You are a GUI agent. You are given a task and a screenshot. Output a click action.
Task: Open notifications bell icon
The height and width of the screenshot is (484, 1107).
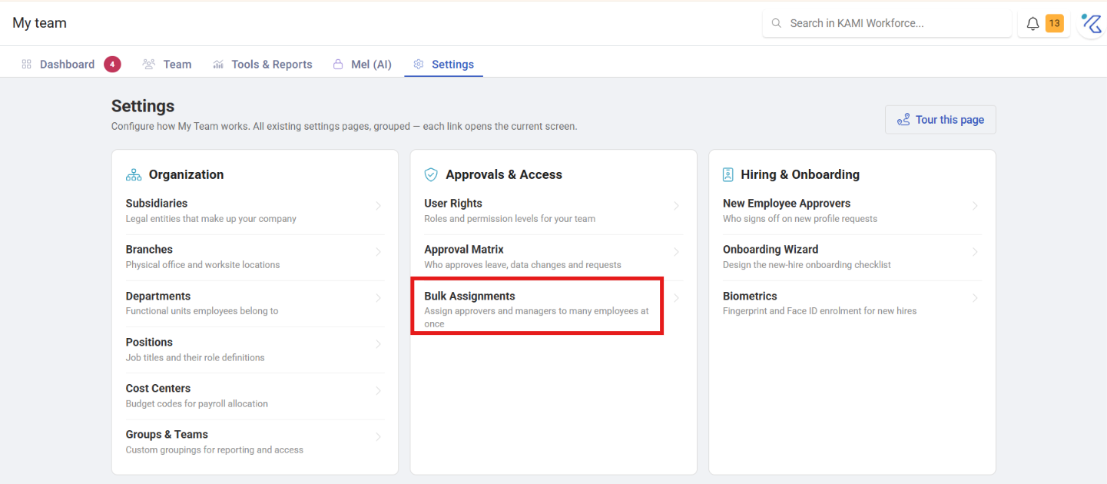[x=1032, y=24]
